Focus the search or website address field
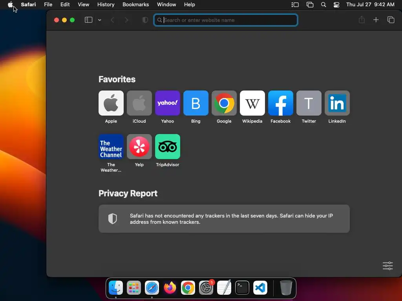 pyautogui.click(x=226, y=20)
